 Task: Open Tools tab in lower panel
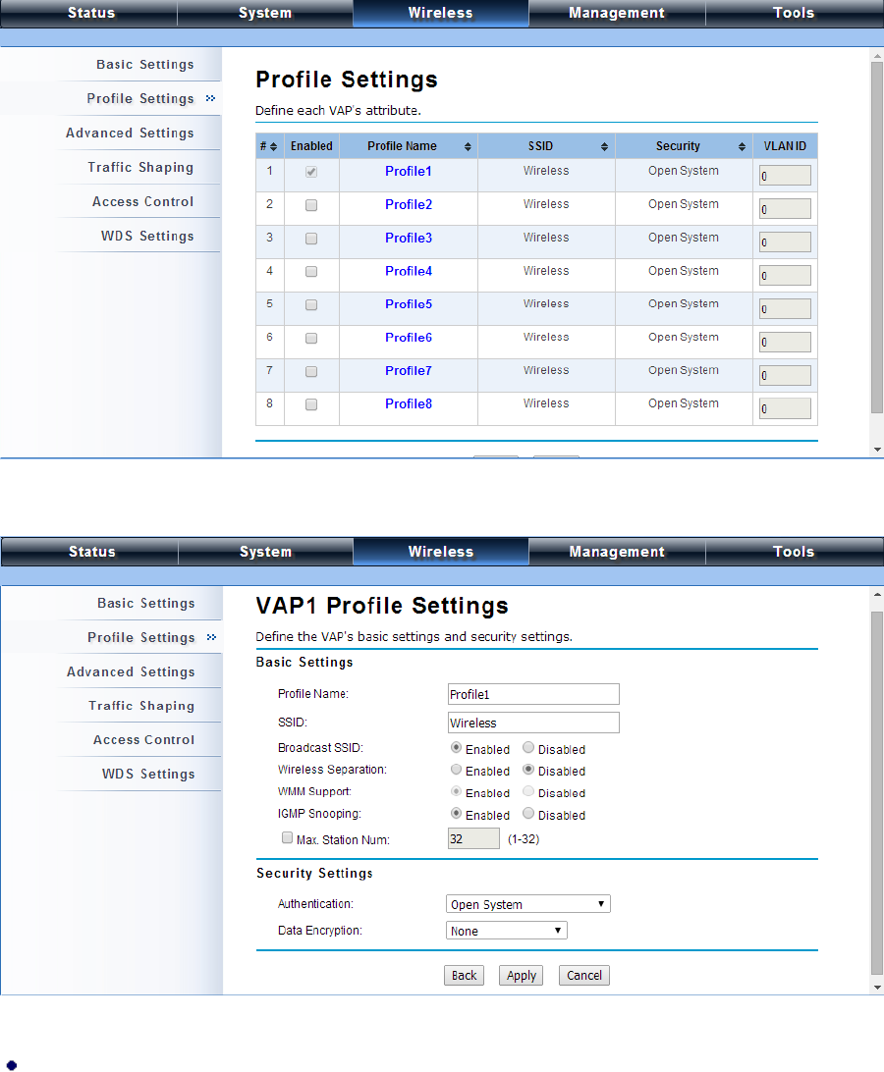(x=794, y=552)
